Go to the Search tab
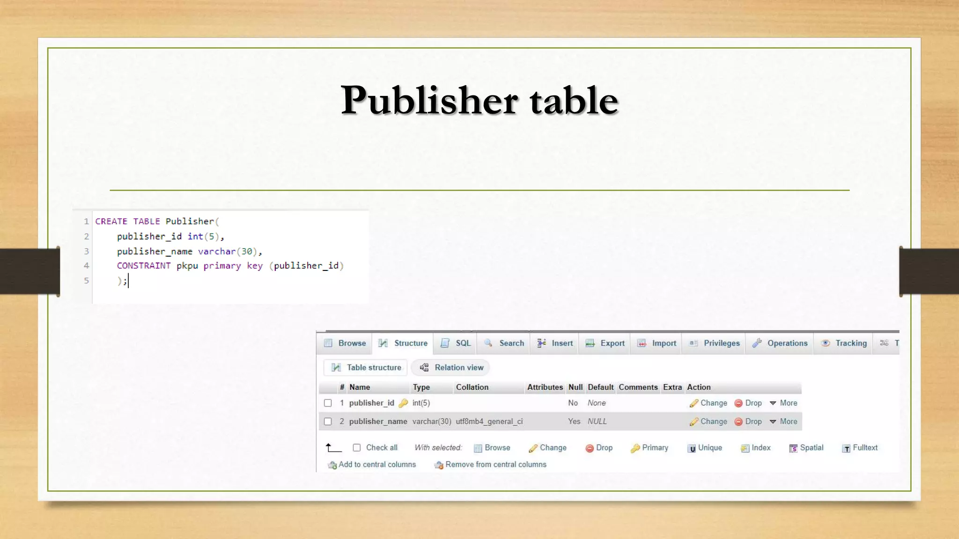The height and width of the screenshot is (539, 959). [504, 343]
